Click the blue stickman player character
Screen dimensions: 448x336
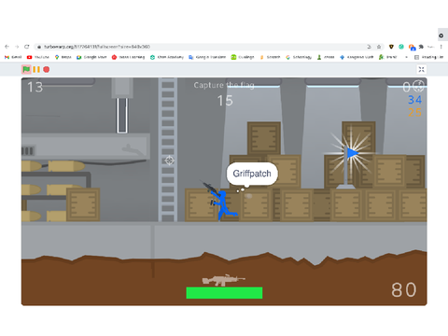[221, 203]
